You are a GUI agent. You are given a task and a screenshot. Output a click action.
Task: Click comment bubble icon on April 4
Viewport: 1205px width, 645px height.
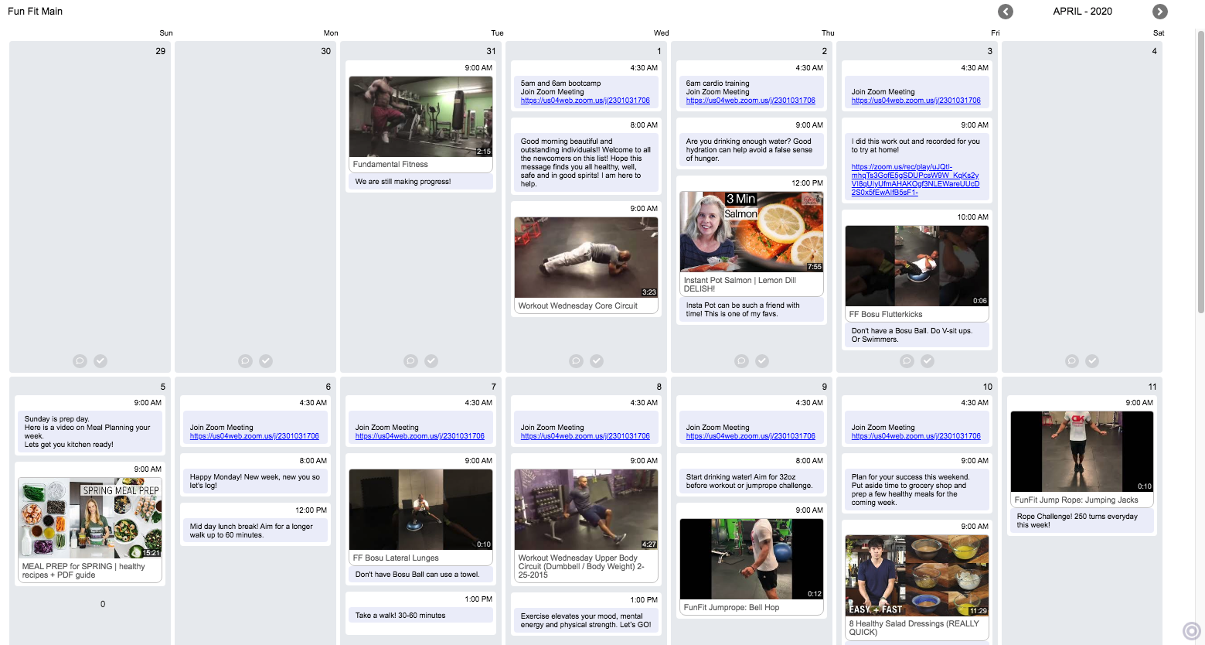coord(1071,361)
